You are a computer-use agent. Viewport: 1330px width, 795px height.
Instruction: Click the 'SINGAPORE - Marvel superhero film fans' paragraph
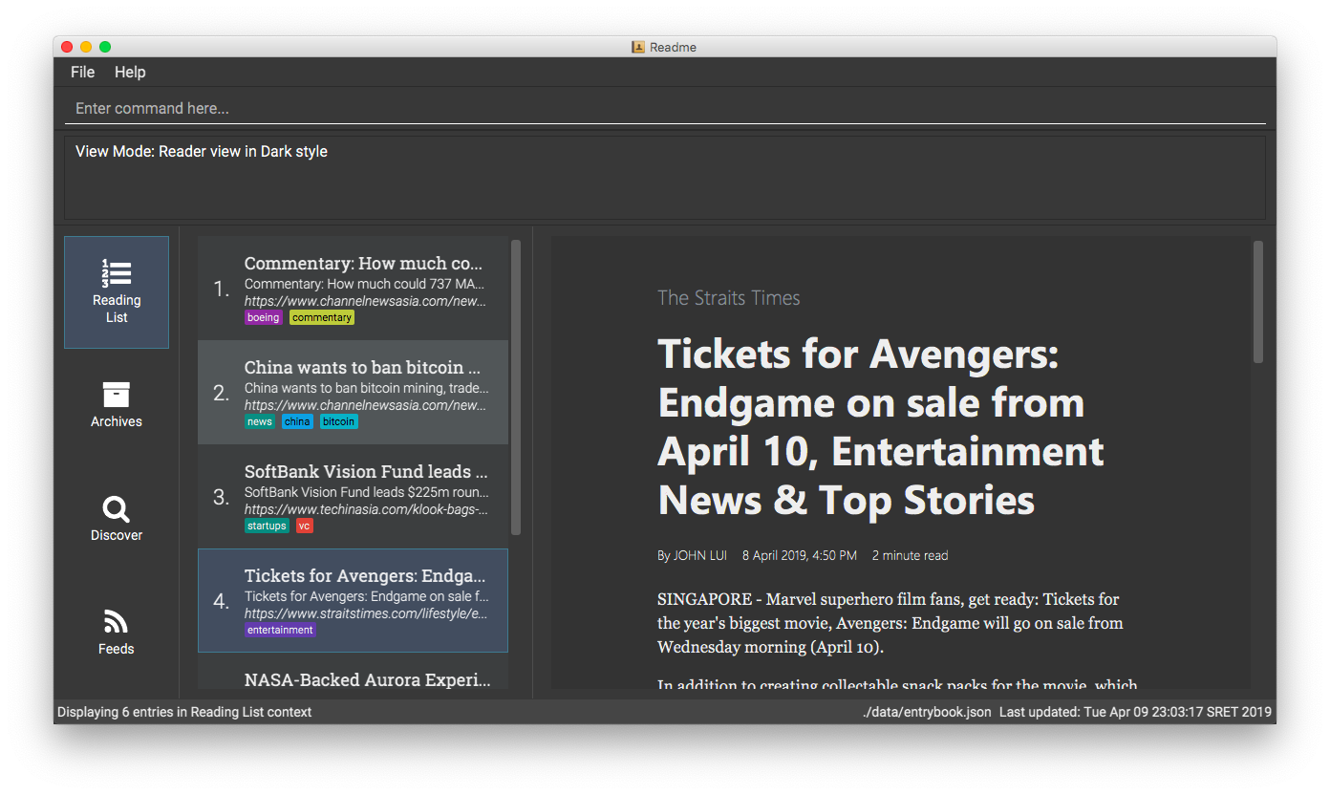(890, 623)
